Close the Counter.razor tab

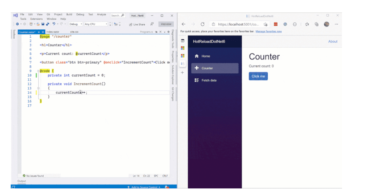(43, 32)
